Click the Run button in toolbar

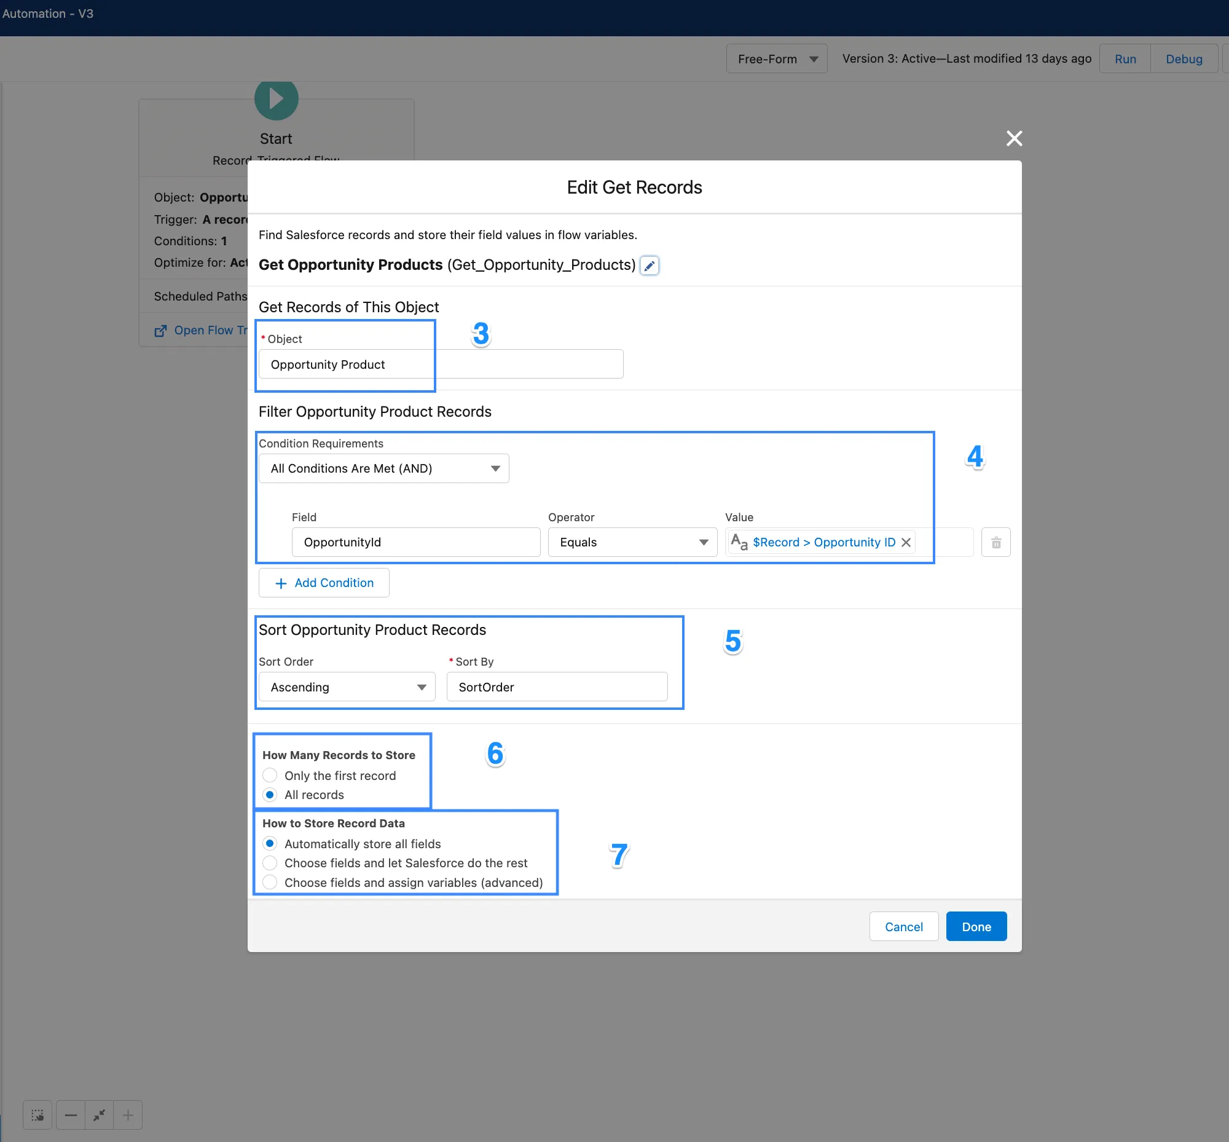point(1125,59)
